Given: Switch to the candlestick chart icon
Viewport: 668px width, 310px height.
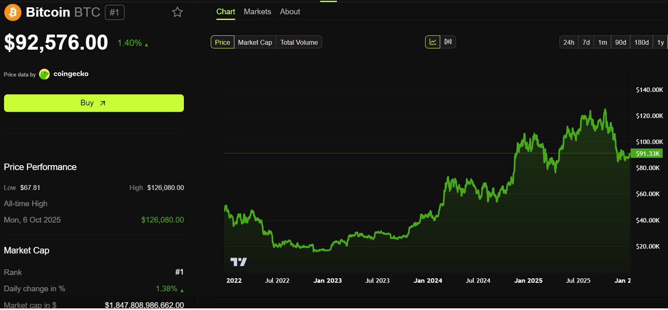Looking at the screenshot, I should pyautogui.click(x=448, y=42).
